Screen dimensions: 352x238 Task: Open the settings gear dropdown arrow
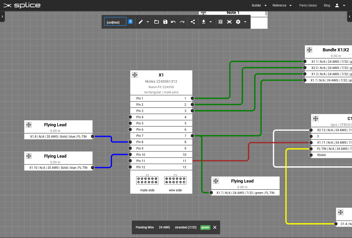(x=245, y=22)
